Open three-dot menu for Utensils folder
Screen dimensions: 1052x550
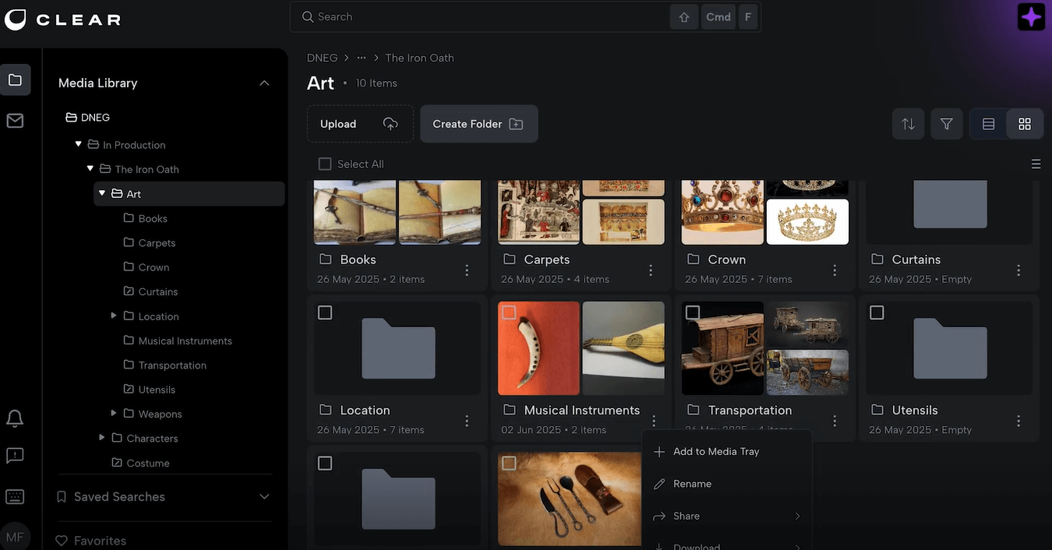click(x=1018, y=421)
